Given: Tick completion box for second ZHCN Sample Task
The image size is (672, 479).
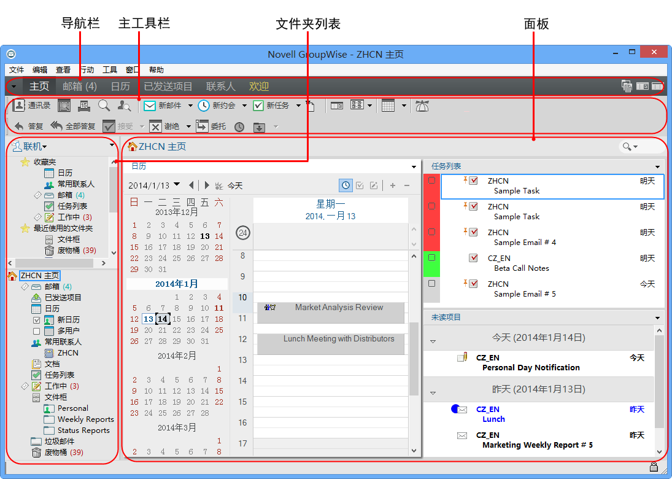Looking at the screenshot, I should click(x=431, y=206).
